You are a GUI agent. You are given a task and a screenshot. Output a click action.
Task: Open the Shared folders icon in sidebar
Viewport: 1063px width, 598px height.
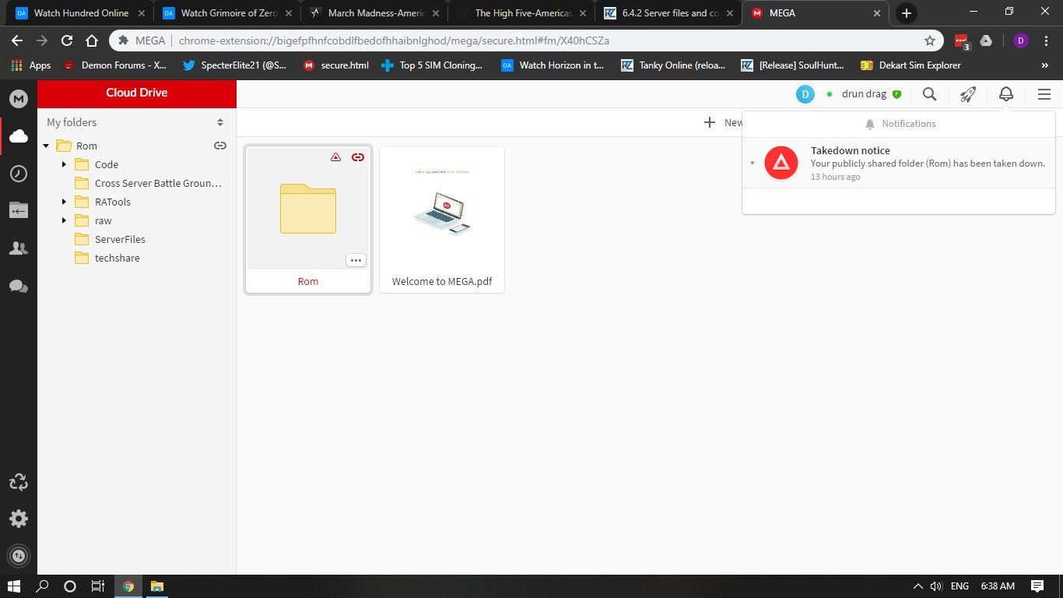(19, 210)
